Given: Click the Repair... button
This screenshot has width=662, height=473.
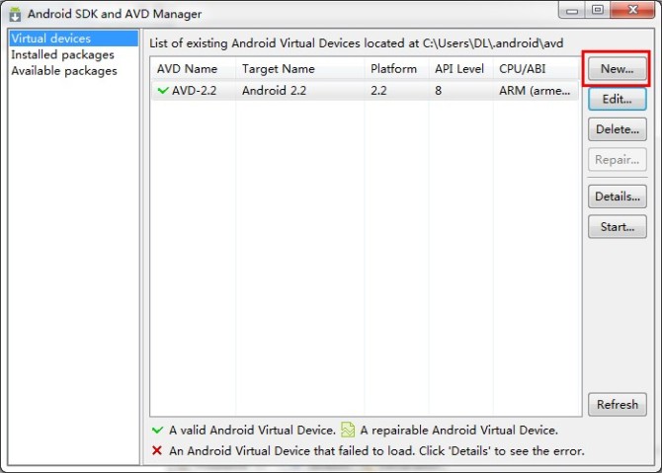Looking at the screenshot, I should tap(617, 160).
